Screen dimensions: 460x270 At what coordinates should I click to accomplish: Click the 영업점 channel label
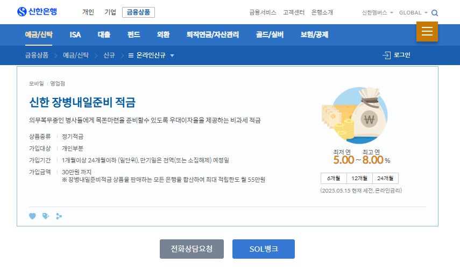58,83
